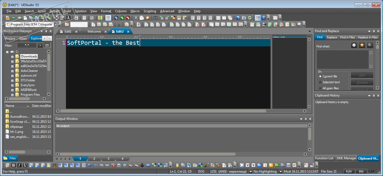The width and height of the screenshot is (383, 176).
Task: Click the Name column header in file list
Action: coord(17,106)
